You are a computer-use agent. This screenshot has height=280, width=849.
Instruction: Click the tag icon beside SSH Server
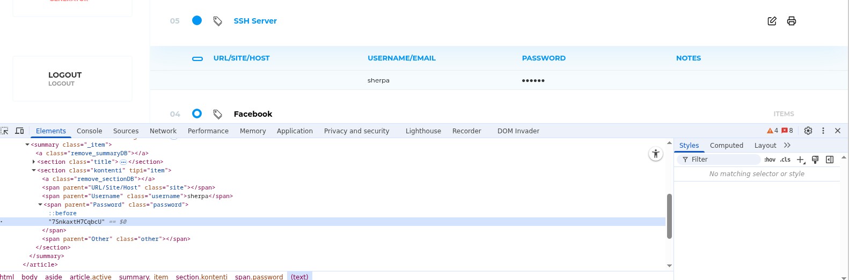(217, 21)
